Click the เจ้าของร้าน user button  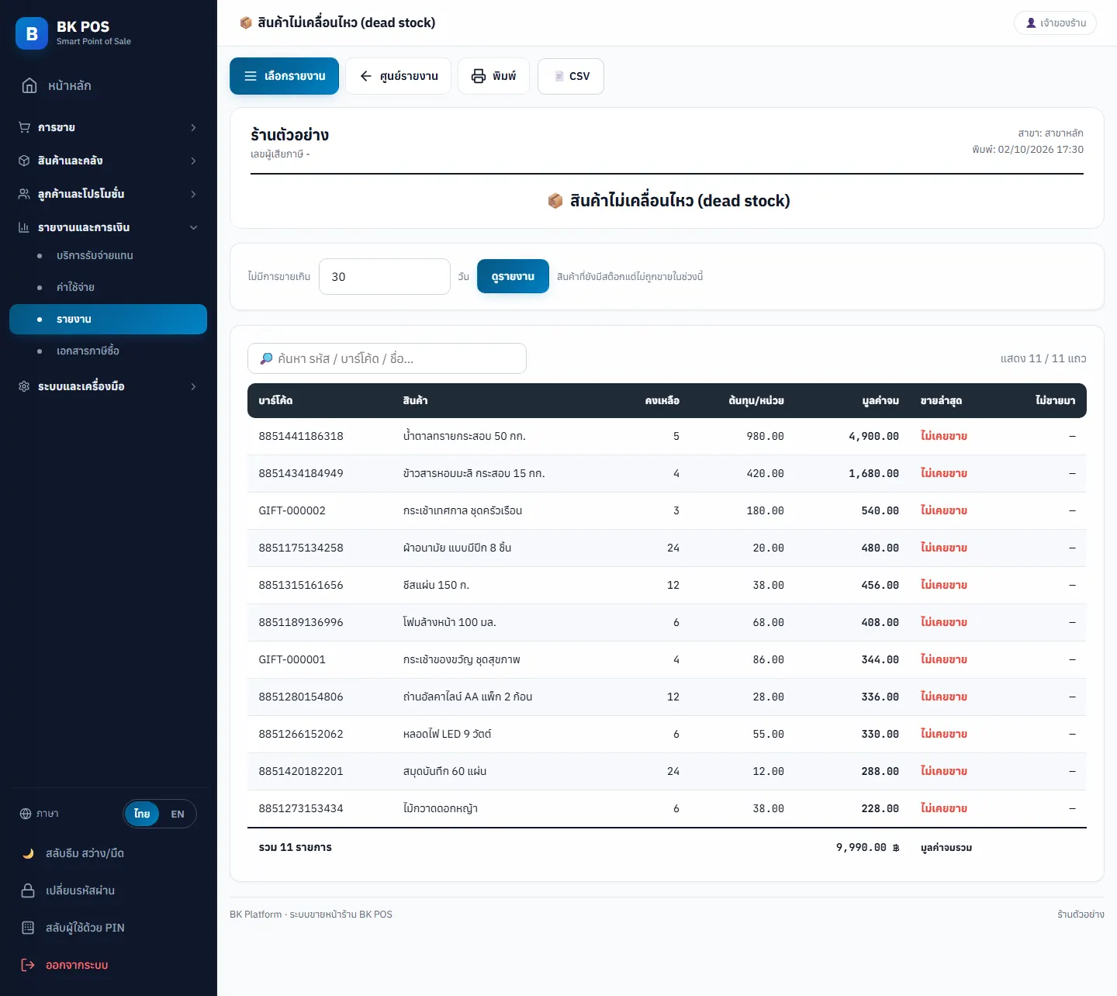[1055, 22]
